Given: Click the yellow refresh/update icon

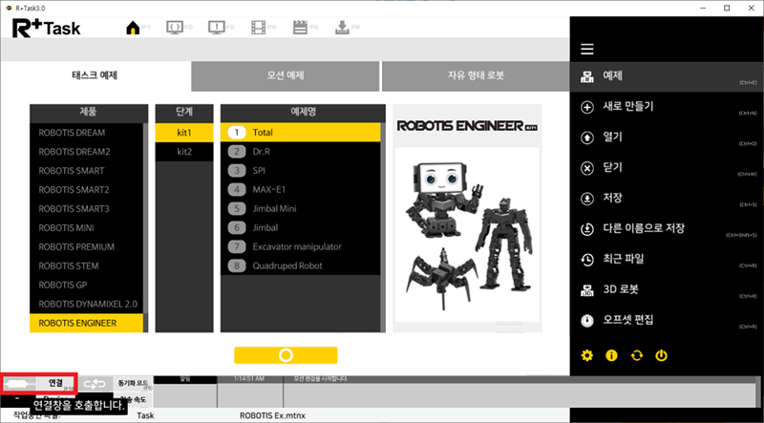Looking at the screenshot, I should 636,355.
